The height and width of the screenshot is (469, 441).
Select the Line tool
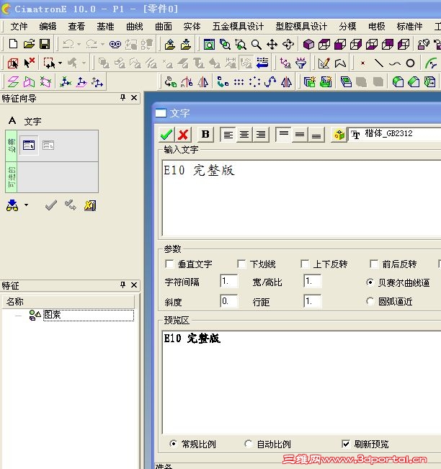point(379,63)
